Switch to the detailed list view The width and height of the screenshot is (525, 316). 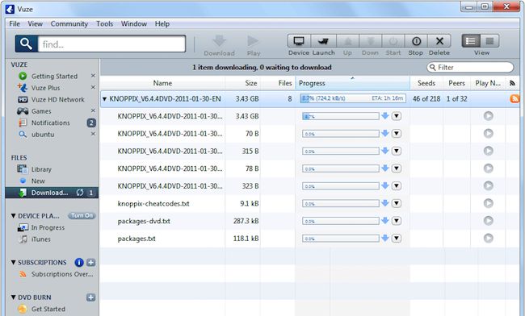471,41
